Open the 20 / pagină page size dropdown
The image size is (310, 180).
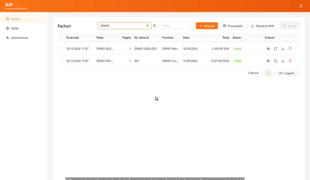(288, 73)
